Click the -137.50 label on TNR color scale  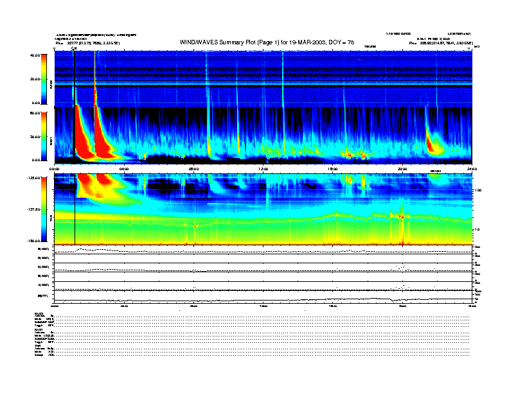(33, 209)
